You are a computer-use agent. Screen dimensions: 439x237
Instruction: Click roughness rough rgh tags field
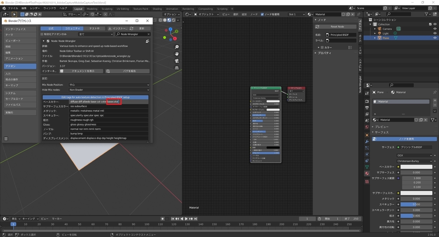tap(109, 120)
